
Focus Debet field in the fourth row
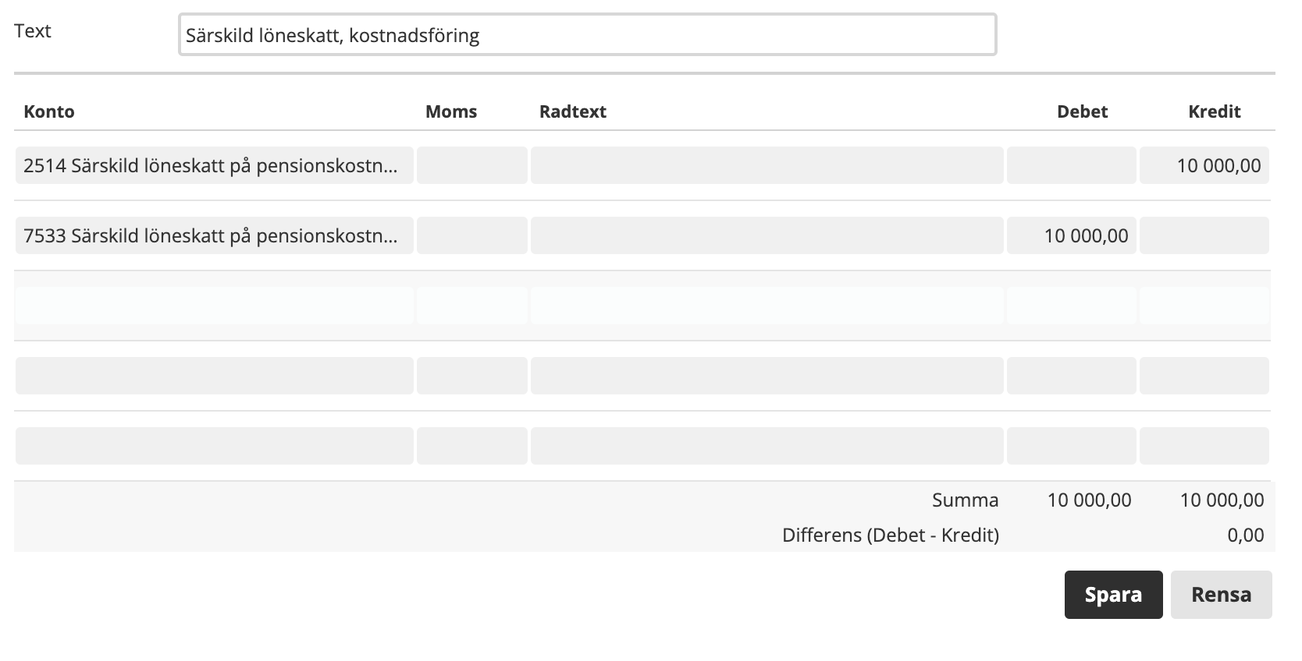[1072, 376]
